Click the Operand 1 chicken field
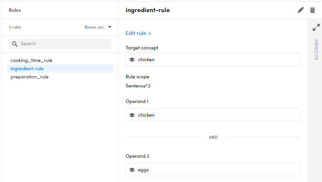Viewport: 322px width, 182px height. tap(213, 115)
